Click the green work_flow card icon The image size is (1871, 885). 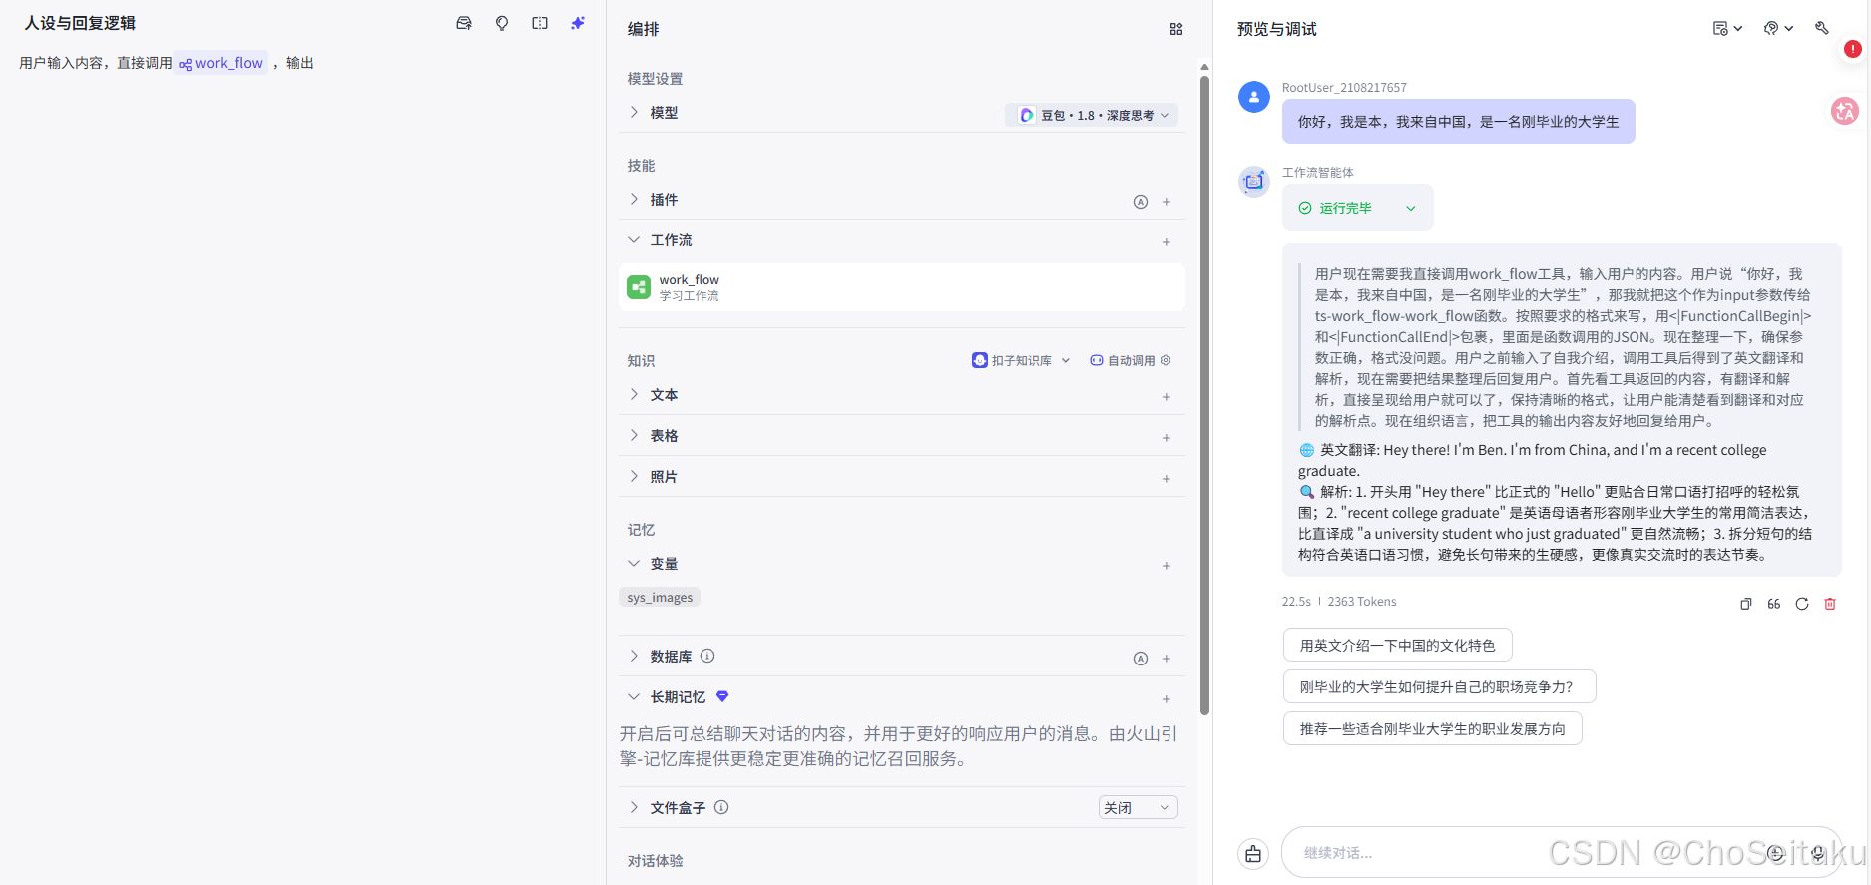click(x=639, y=287)
